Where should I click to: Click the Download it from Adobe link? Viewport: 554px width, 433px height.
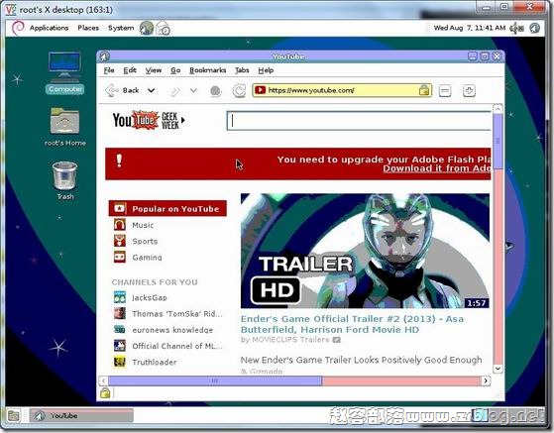click(437, 168)
